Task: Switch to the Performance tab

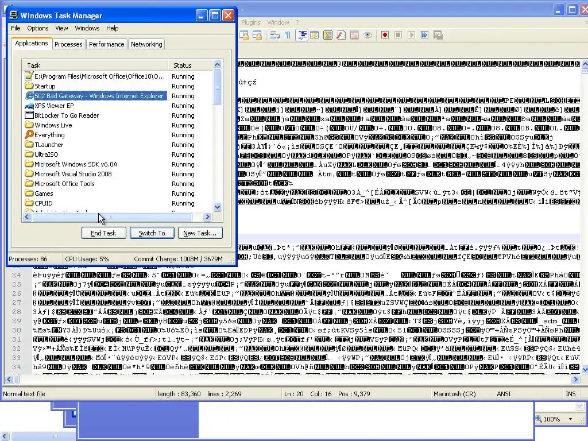Action: 106,44
